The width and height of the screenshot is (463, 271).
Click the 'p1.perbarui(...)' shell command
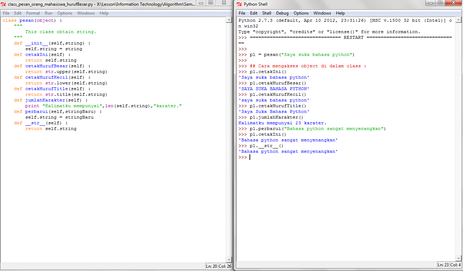tap(312, 129)
